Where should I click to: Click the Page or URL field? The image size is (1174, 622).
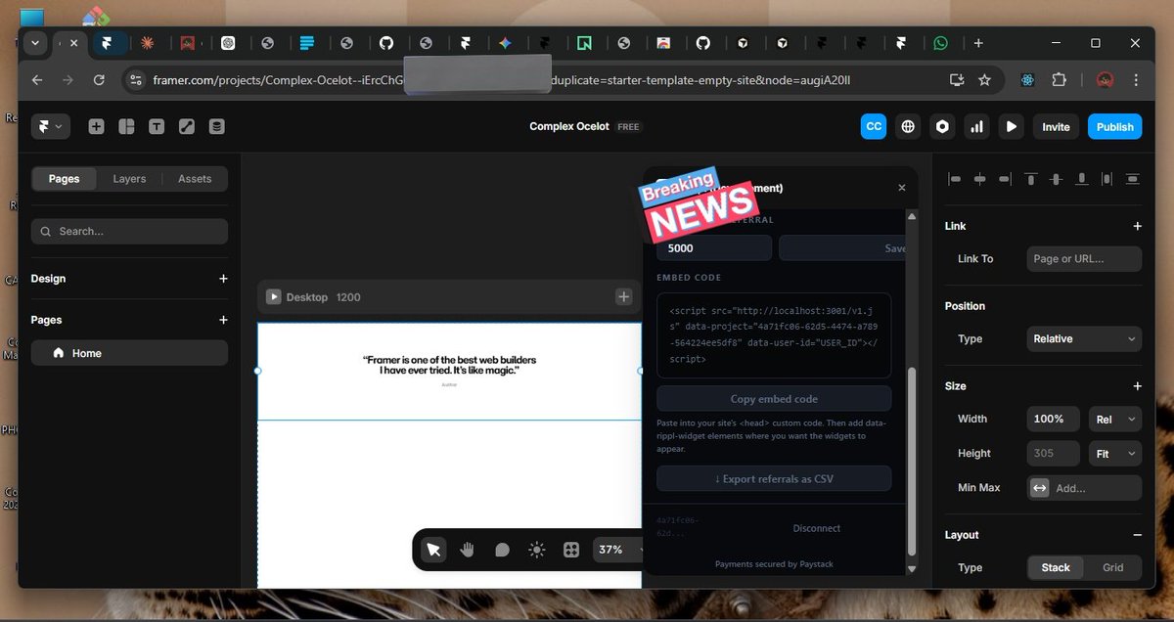tap(1084, 259)
